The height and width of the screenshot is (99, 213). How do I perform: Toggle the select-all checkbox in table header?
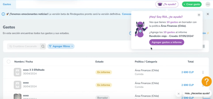8,62
